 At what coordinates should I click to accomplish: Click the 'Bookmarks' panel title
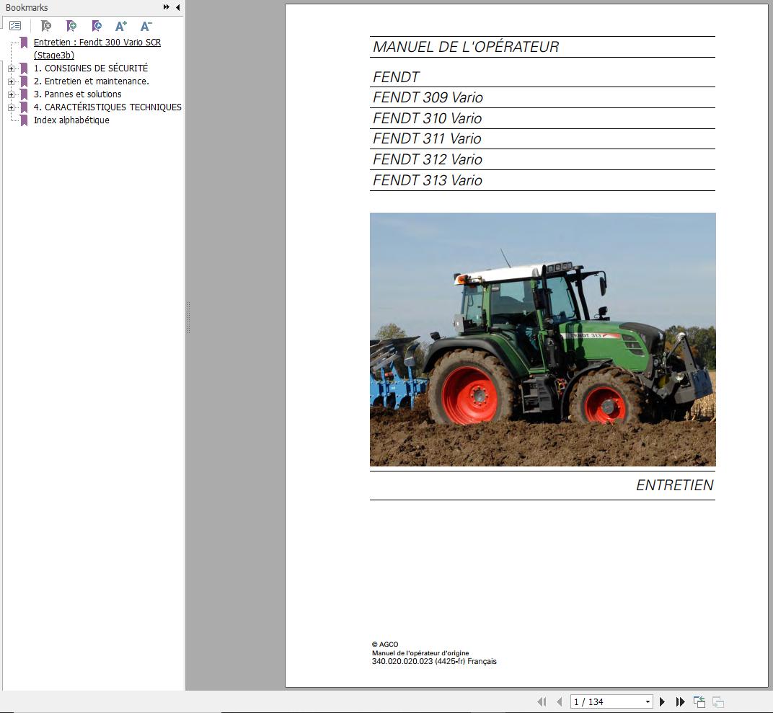click(27, 7)
